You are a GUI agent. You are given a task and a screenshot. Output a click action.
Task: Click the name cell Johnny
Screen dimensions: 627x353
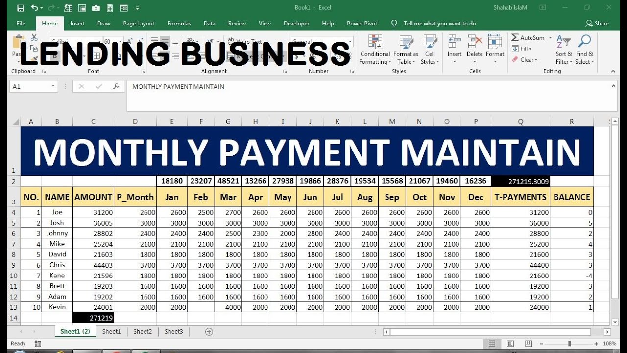(x=57, y=233)
